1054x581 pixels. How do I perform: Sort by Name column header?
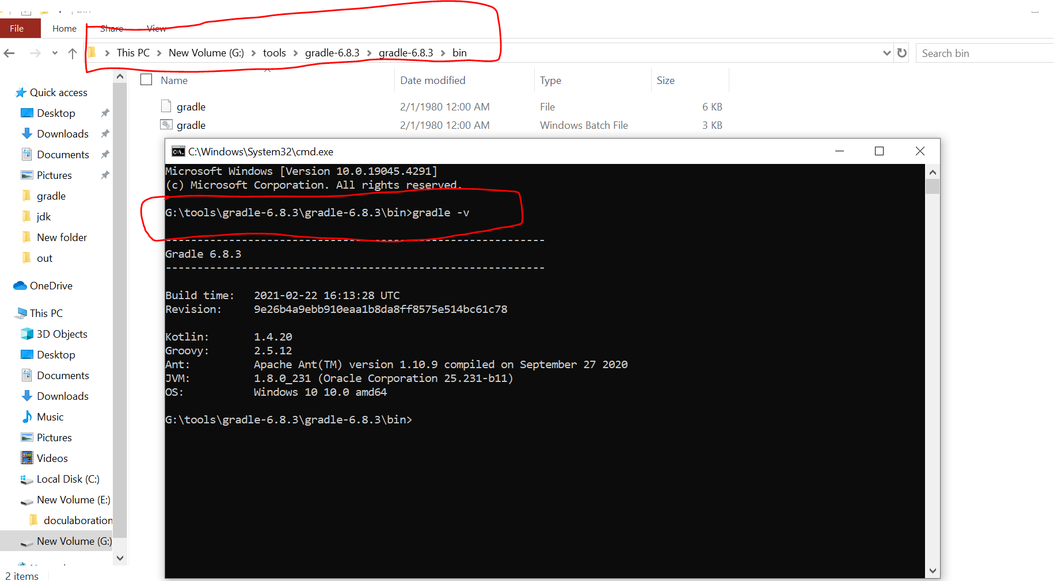[x=174, y=81]
